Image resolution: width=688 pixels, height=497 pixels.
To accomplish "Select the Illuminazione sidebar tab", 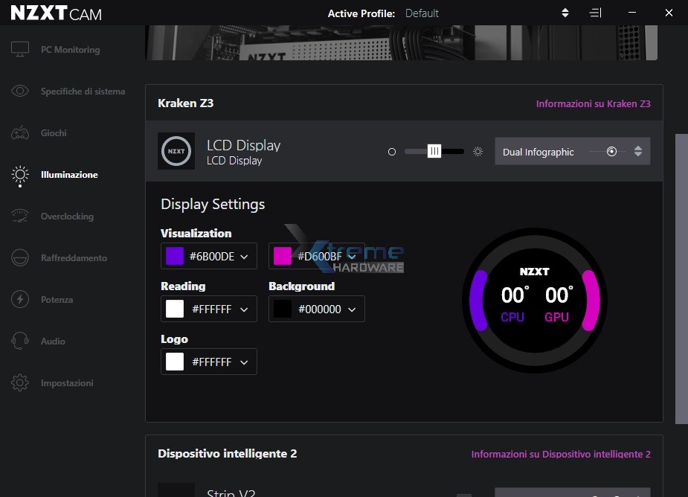I will pos(68,175).
